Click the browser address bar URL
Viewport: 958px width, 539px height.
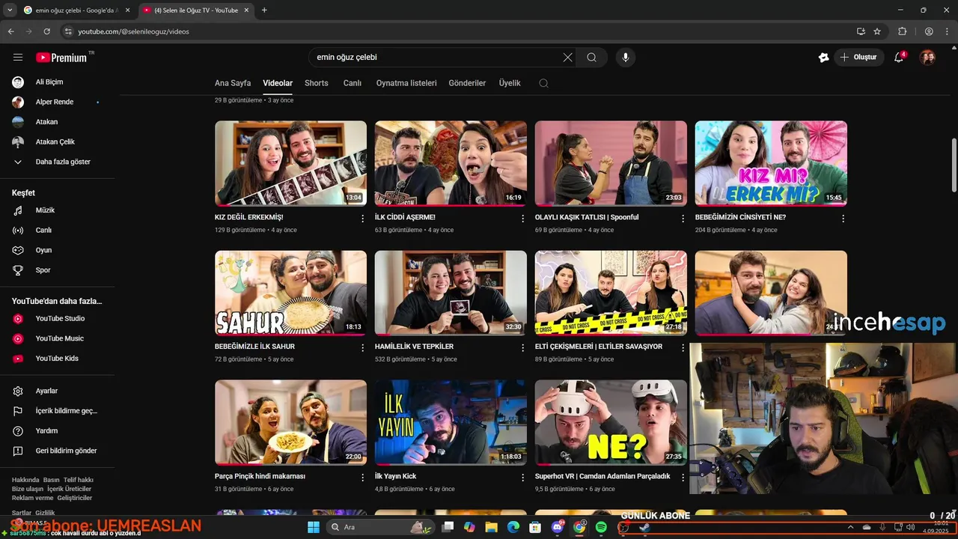[x=133, y=31]
